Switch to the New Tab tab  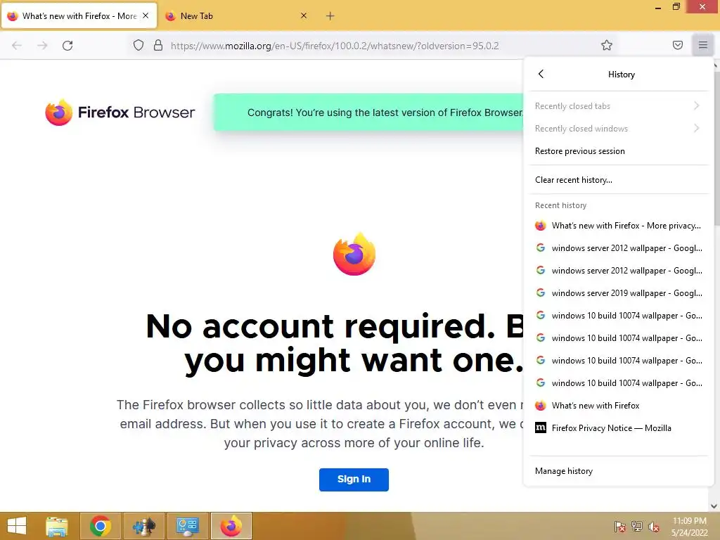(236, 16)
